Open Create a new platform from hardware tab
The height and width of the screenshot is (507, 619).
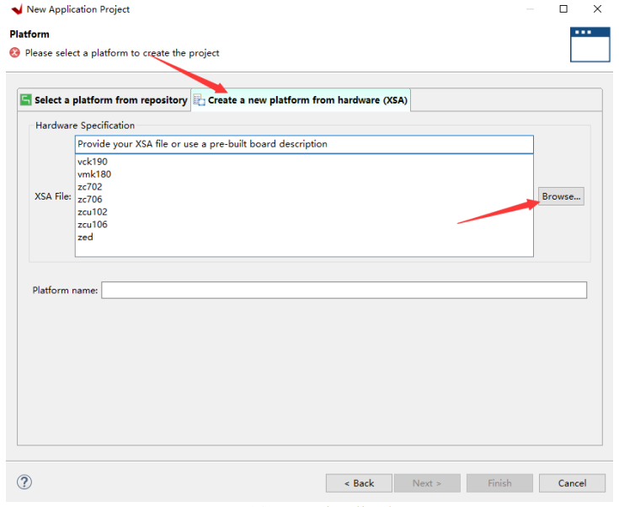click(301, 100)
